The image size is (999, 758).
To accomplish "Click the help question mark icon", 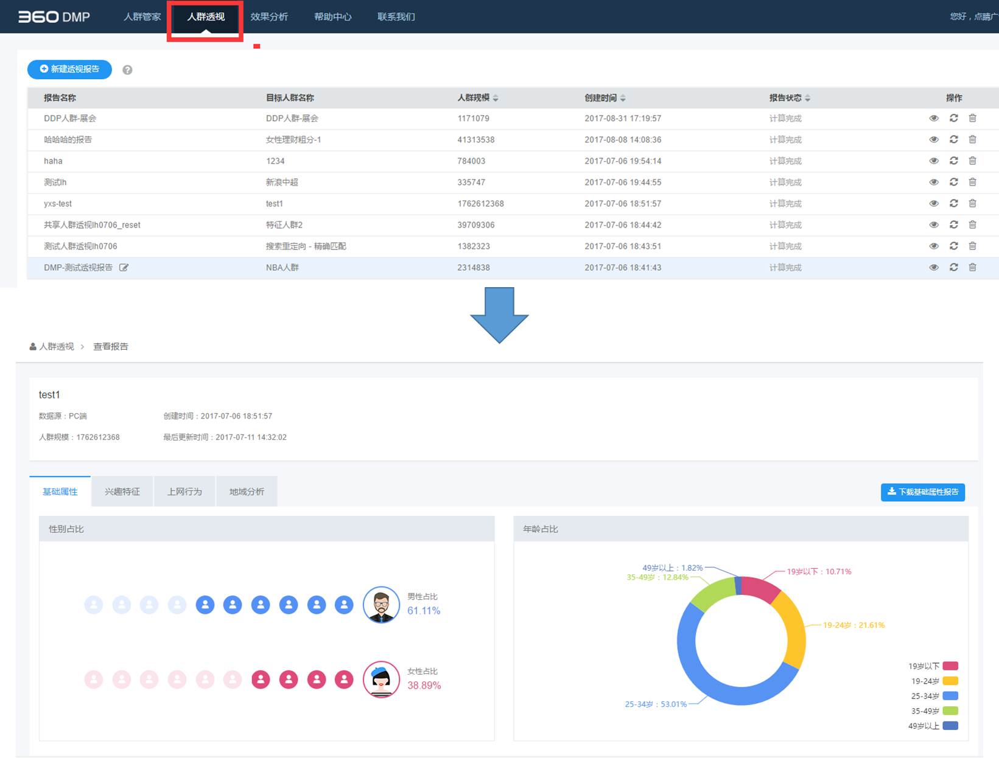I will (x=127, y=70).
